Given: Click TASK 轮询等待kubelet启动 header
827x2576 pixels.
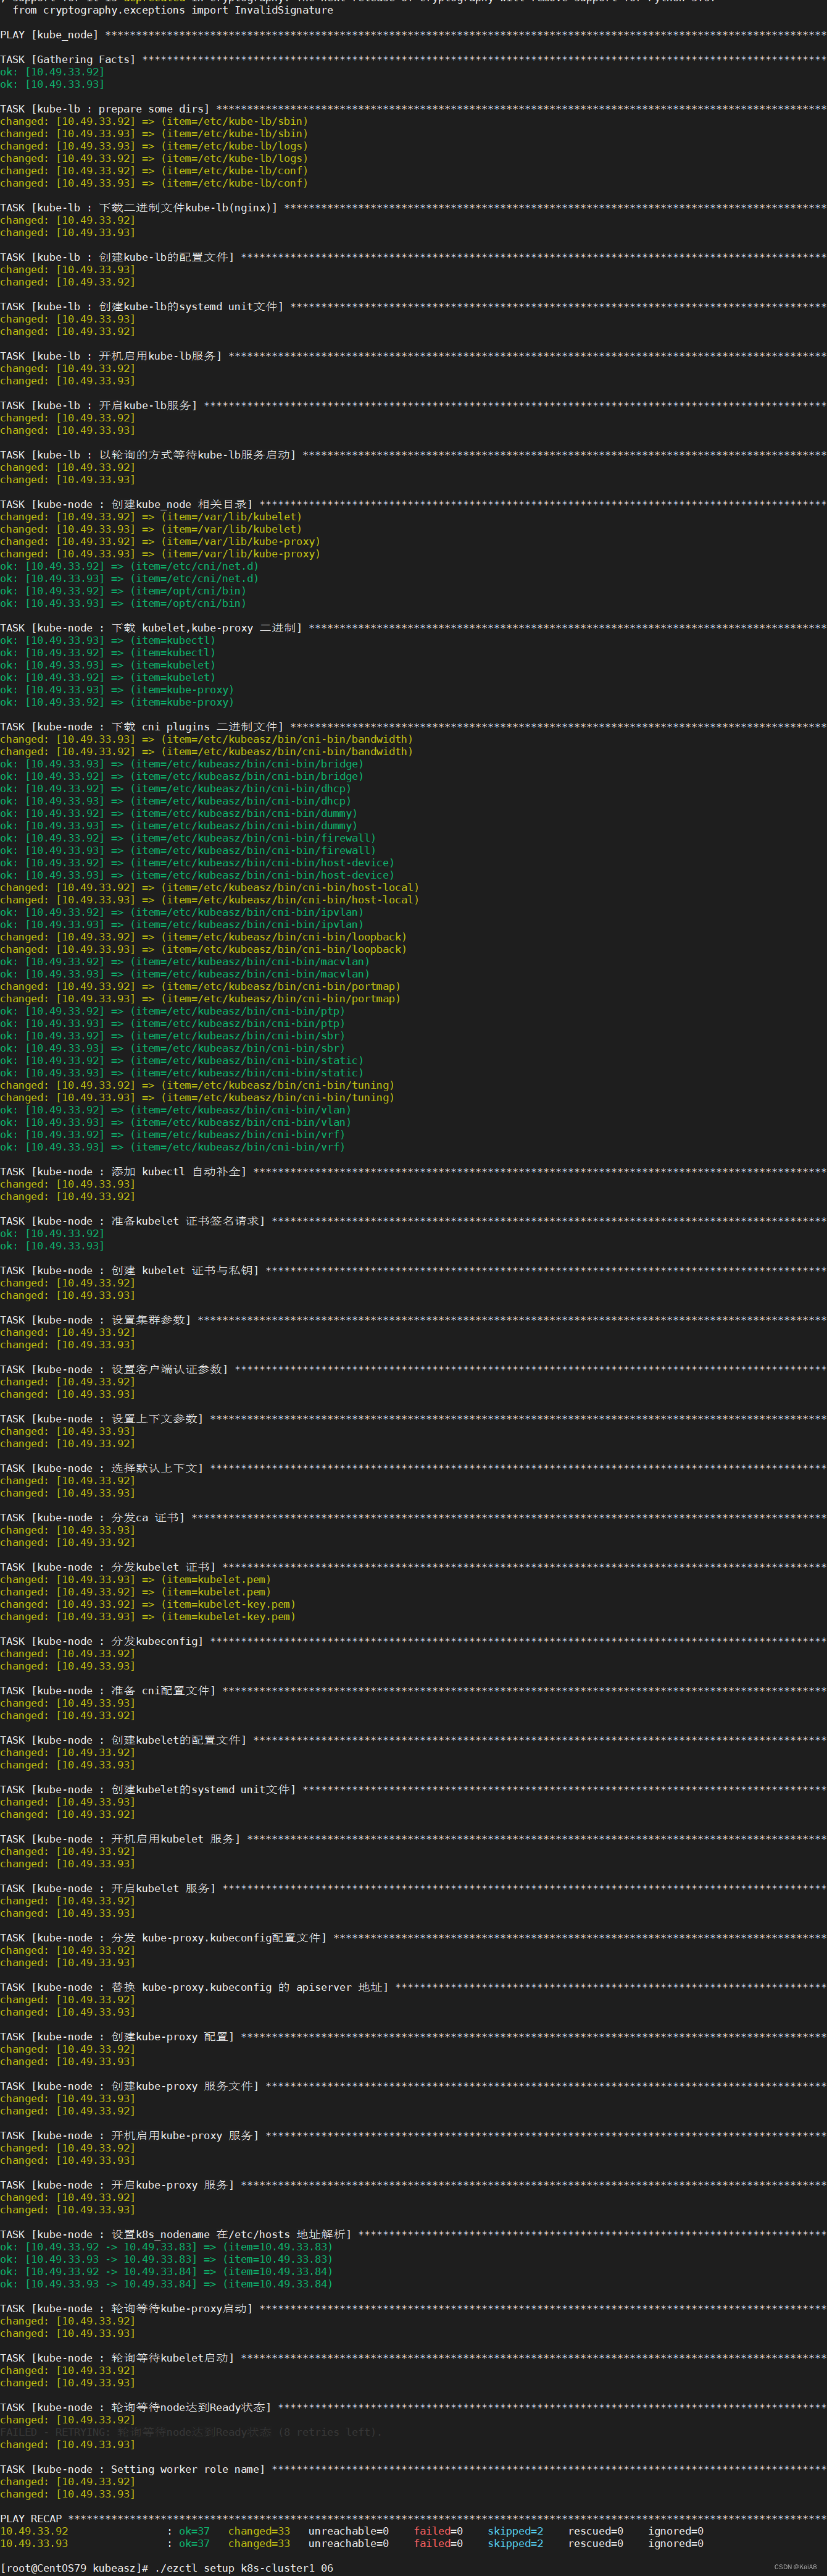Looking at the screenshot, I should click(x=413, y=2358).
